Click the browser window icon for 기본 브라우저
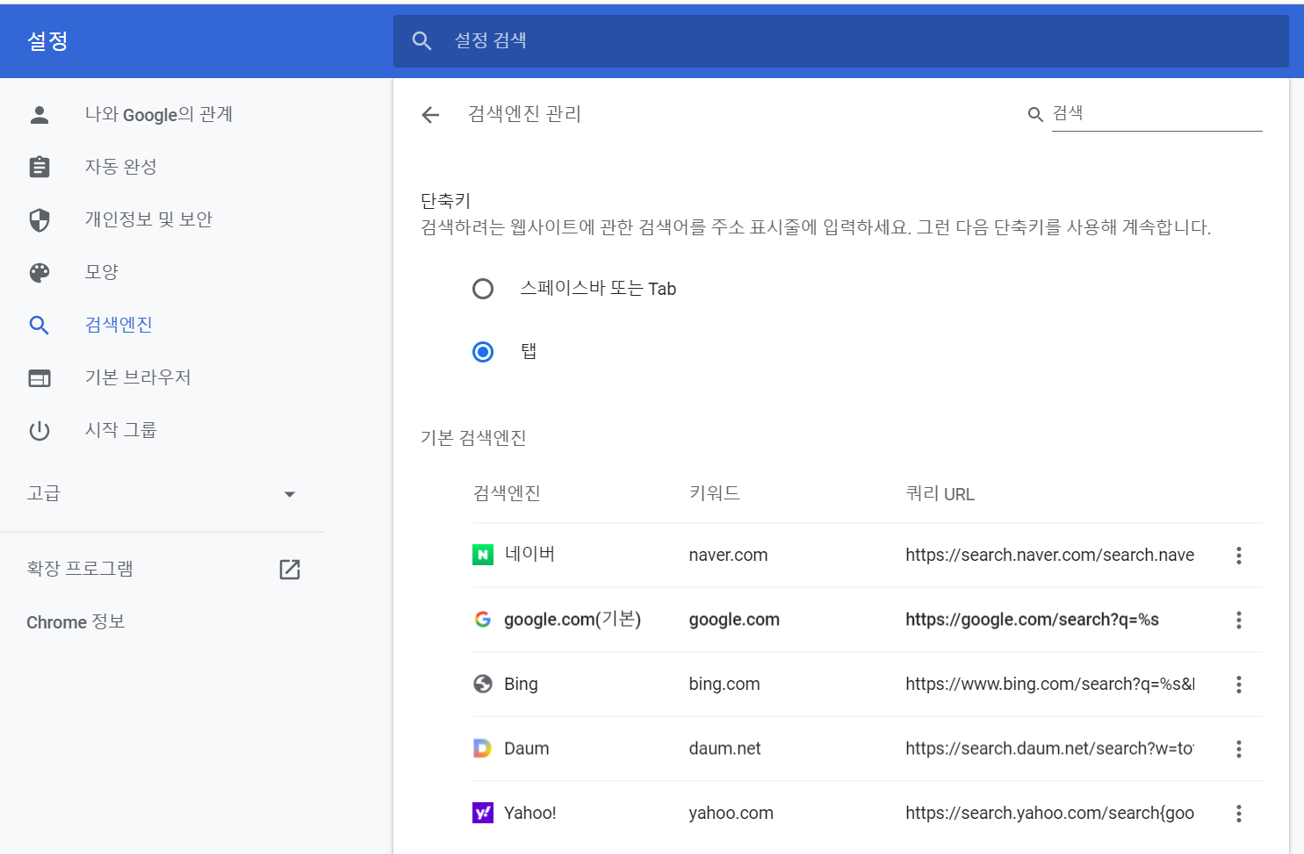This screenshot has height=854, width=1304. pos(40,377)
